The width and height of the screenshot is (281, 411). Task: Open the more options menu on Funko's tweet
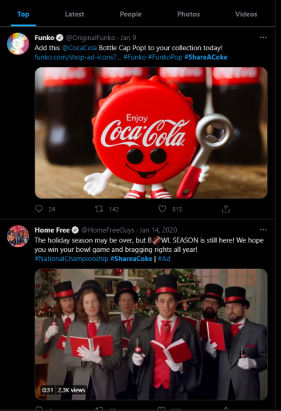coord(263,38)
